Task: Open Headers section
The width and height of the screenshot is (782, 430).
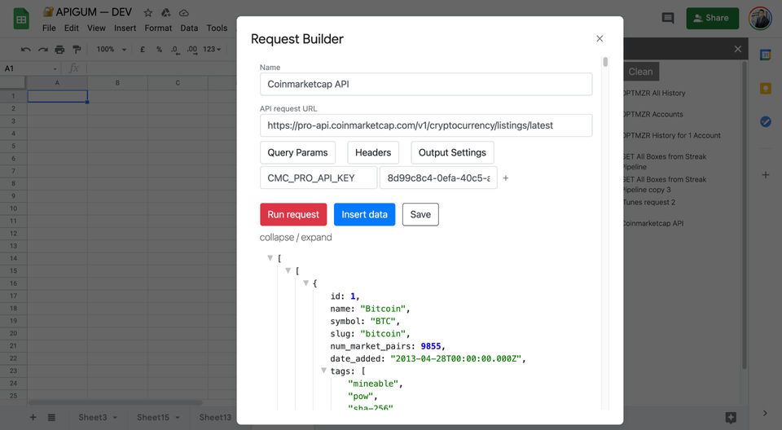Action: [x=373, y=152]
